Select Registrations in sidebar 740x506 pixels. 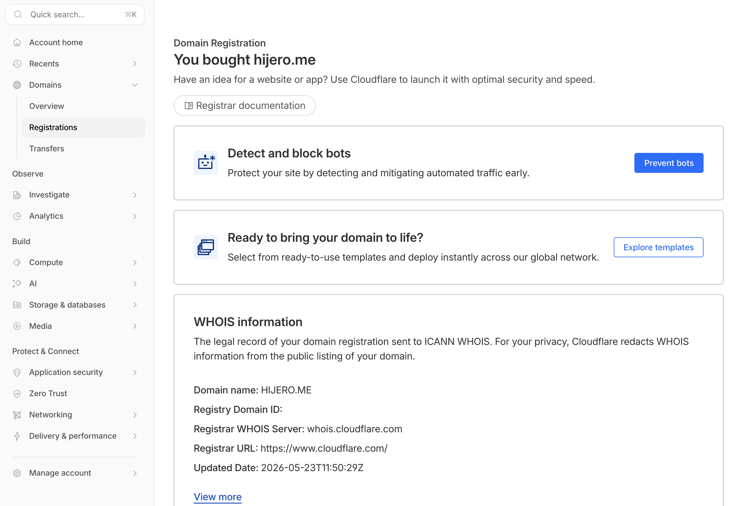click(83, 127)
